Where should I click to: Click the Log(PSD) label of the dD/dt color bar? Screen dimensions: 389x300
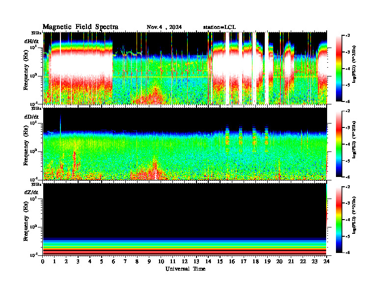[354, 140]
